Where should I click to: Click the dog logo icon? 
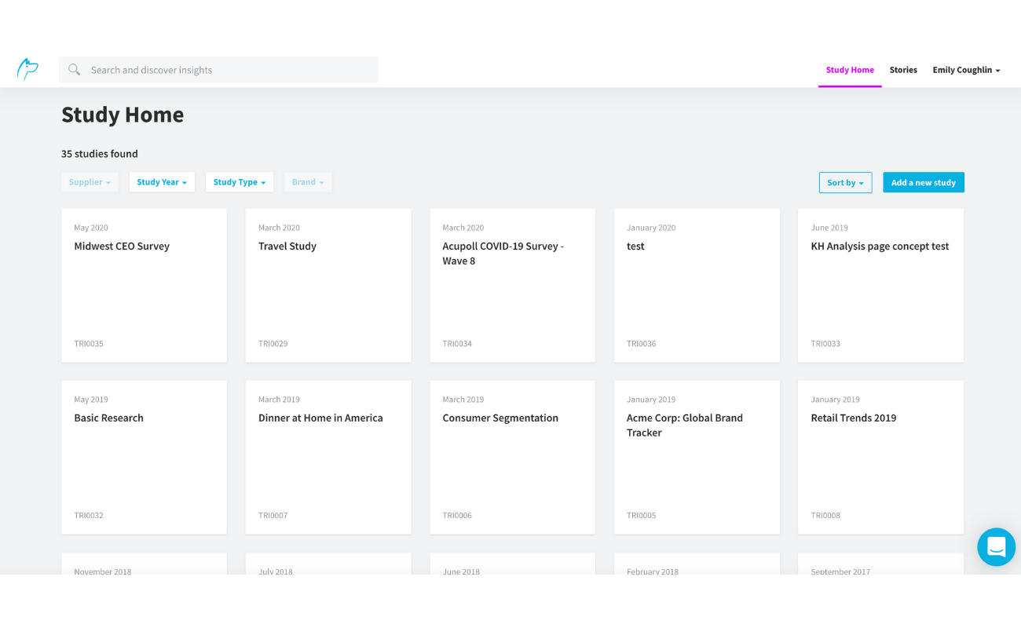[27, 69]
